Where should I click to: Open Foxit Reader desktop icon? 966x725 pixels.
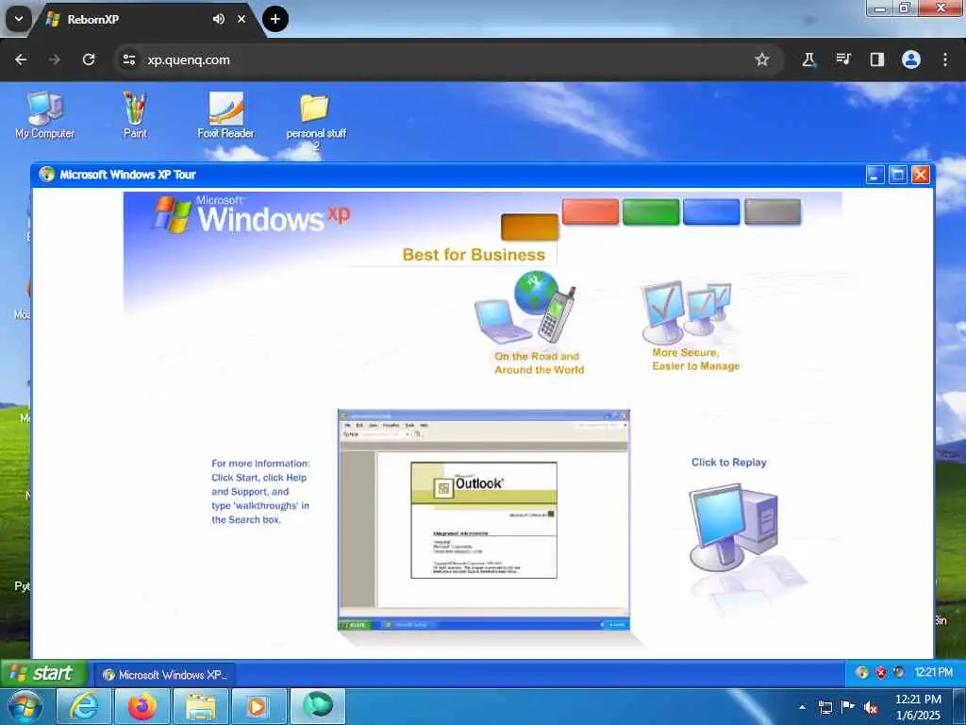click(x=226, y=114)
